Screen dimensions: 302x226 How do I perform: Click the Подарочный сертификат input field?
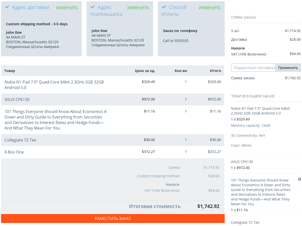coord(253,67)
